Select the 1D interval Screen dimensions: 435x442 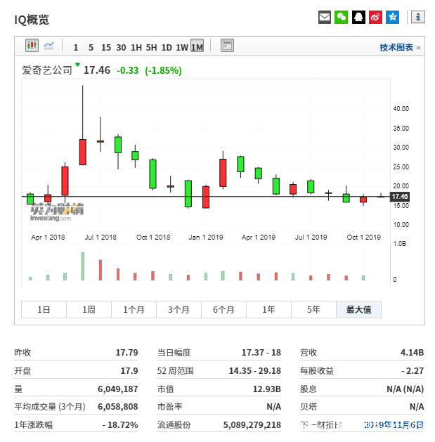click(167, 47)
